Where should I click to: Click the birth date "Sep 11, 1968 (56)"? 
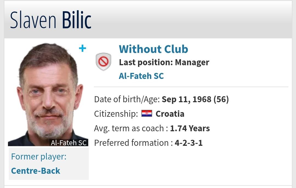[195, 99]
